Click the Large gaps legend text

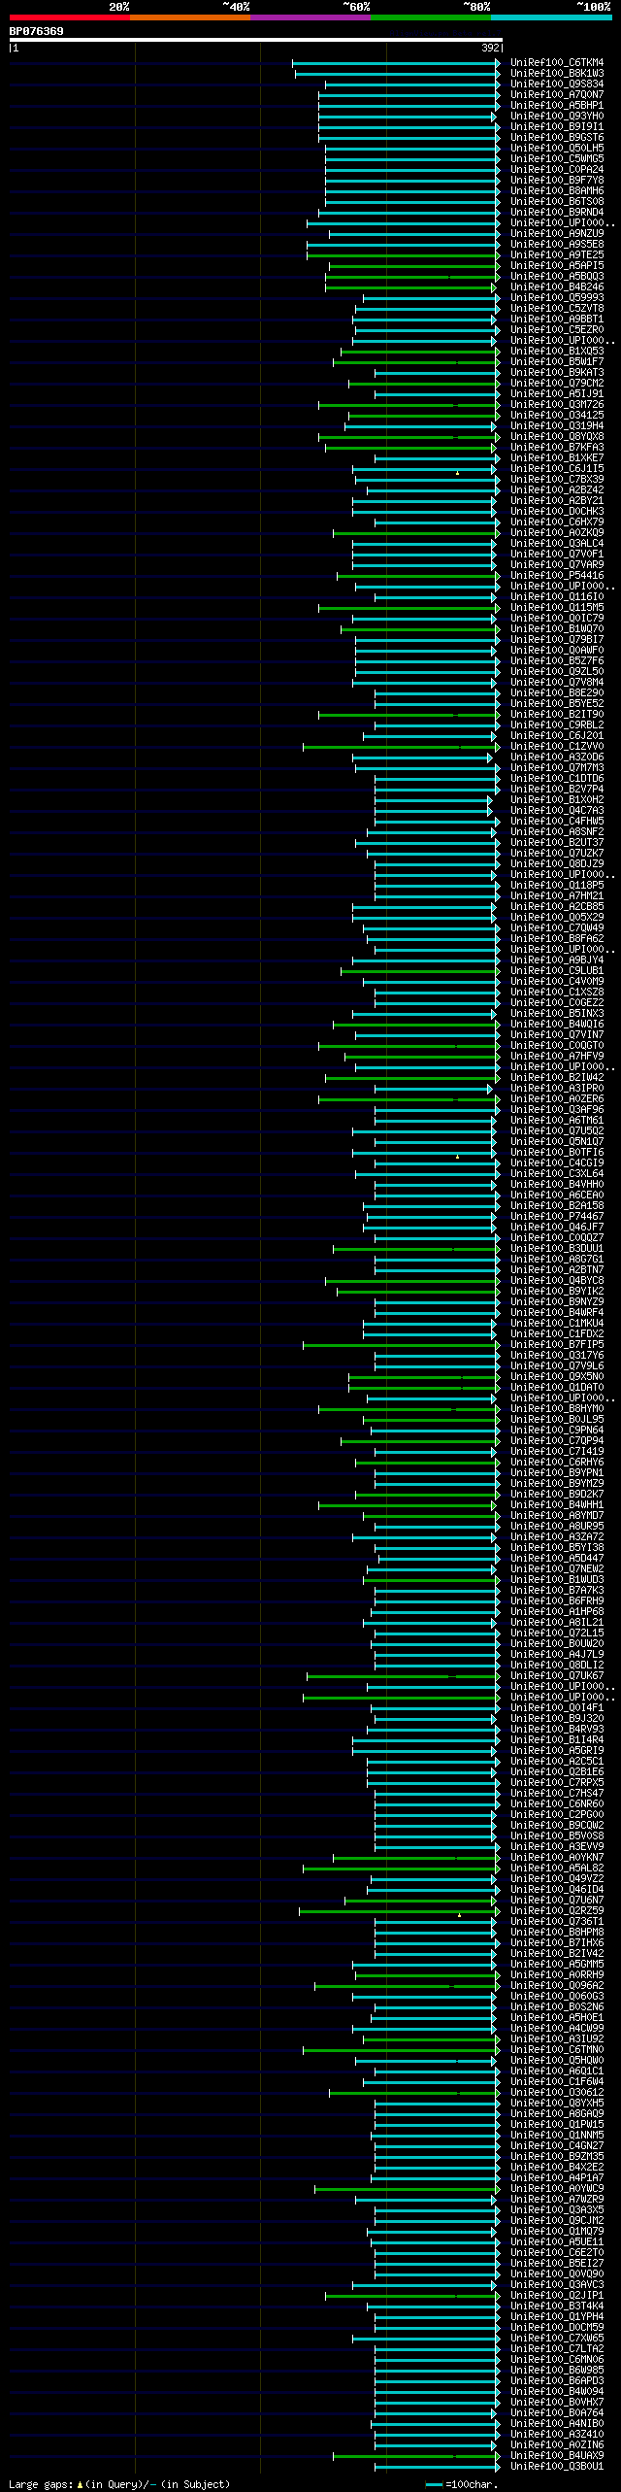tap(119, 2484)
